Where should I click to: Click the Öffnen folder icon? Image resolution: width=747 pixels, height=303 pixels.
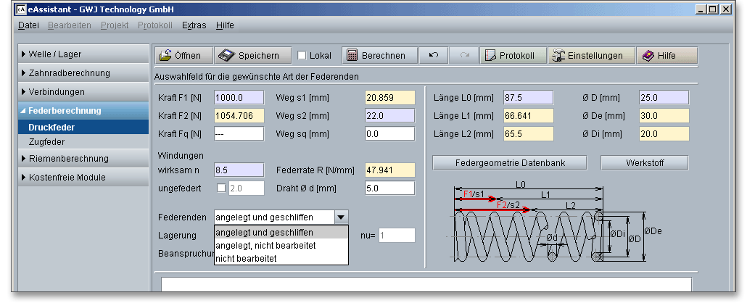click(165, 56)
